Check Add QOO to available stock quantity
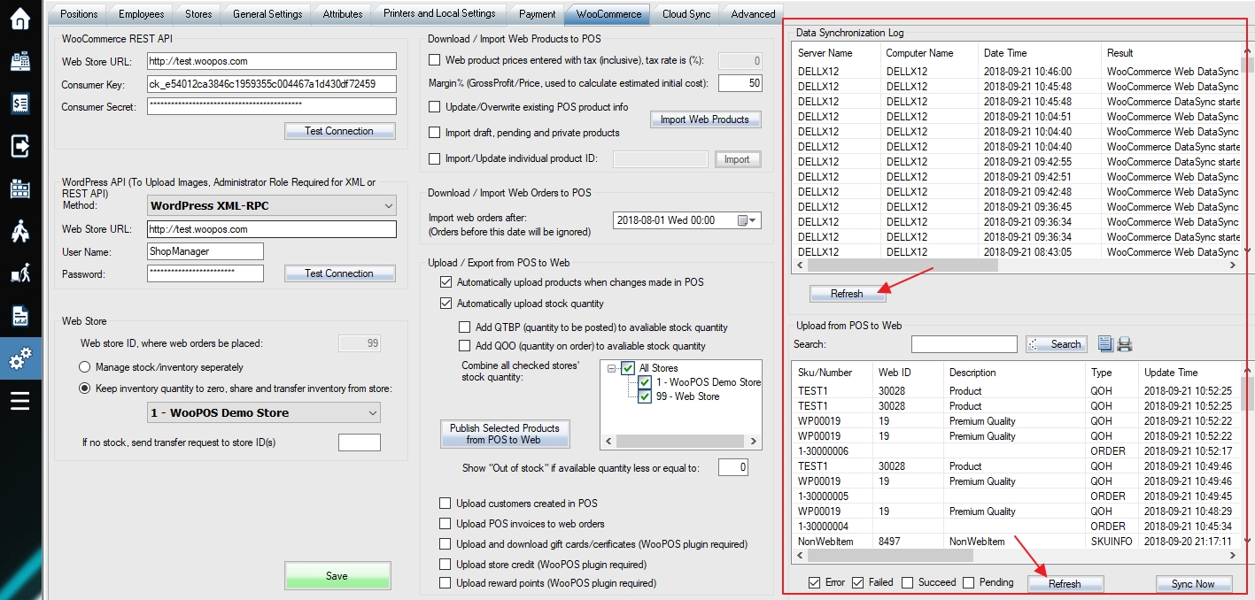 click(464, 346)
